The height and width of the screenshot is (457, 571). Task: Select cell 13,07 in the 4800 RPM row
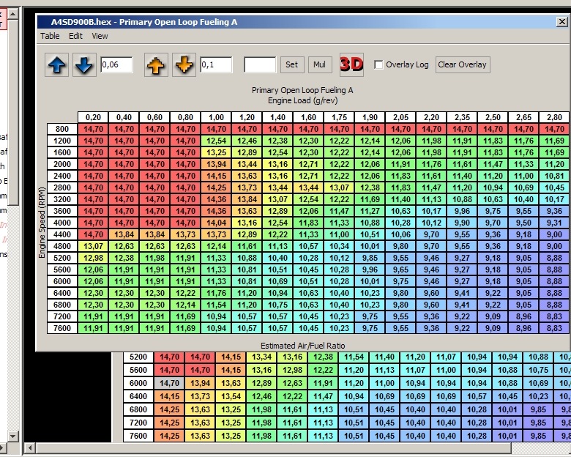click(x=93, y=246)
